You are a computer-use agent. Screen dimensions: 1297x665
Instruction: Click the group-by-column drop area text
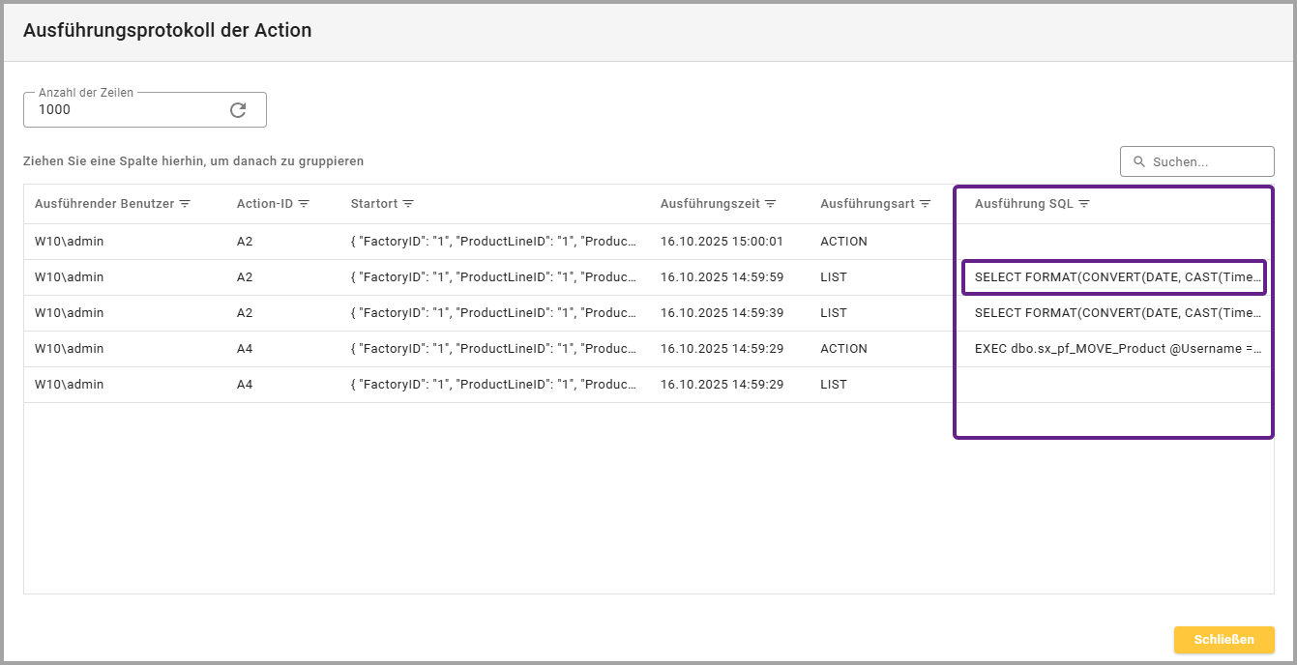193,161
